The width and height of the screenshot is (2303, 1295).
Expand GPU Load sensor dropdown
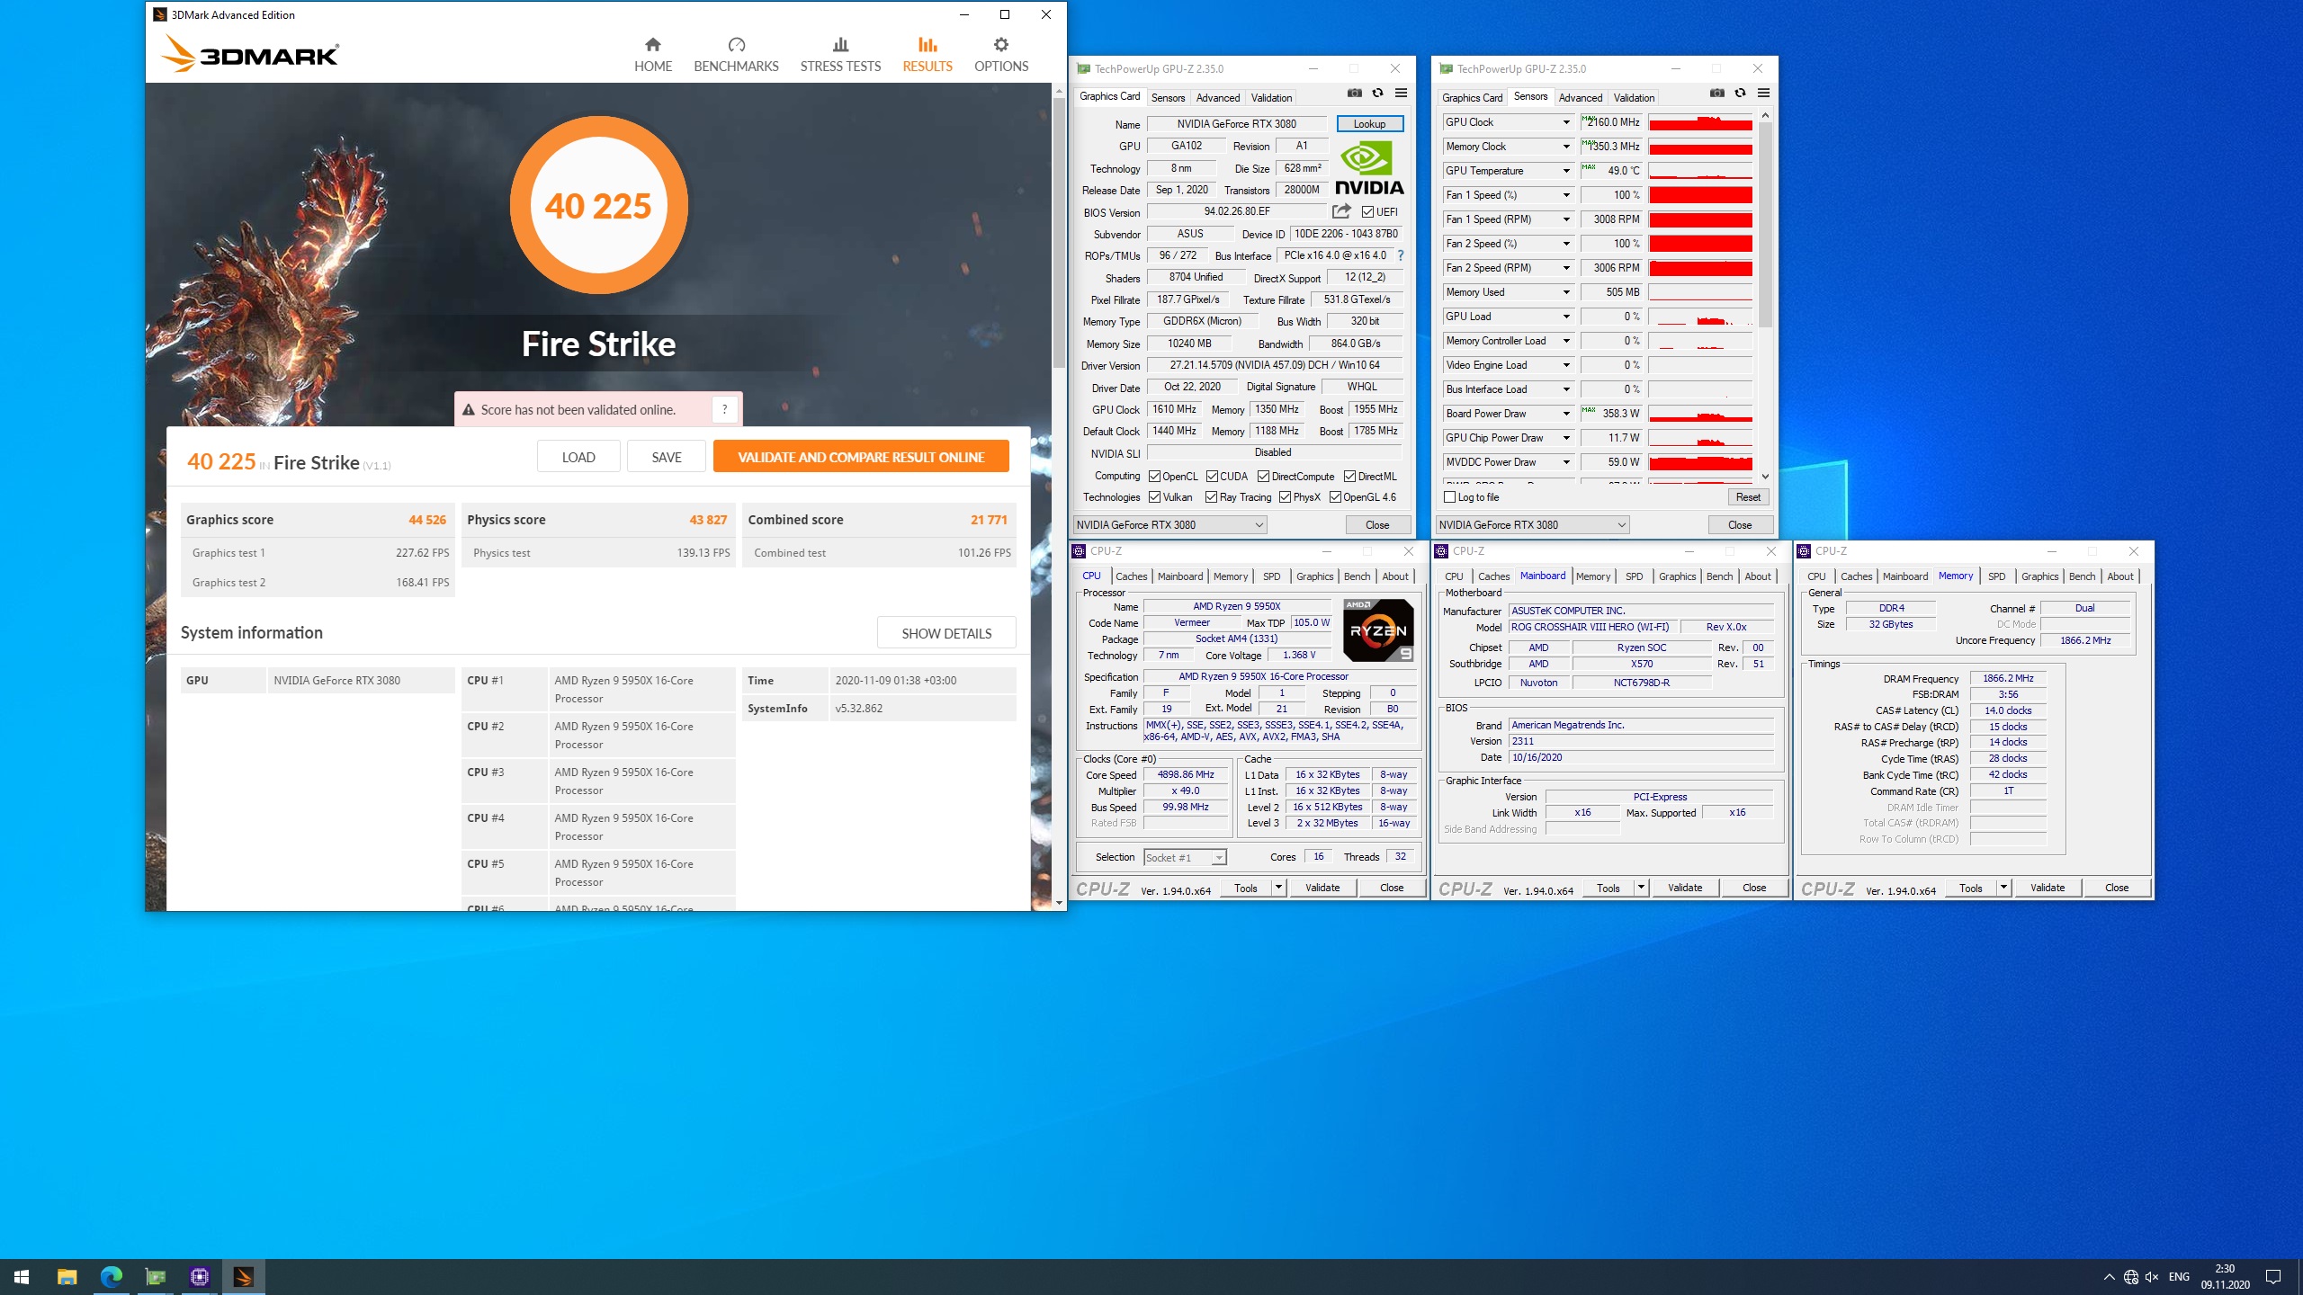1565,317
